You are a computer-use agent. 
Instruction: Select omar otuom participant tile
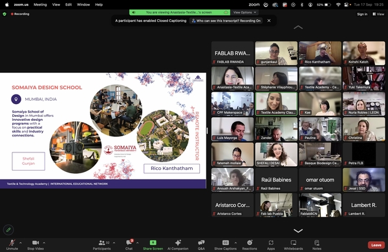point(320,180)
